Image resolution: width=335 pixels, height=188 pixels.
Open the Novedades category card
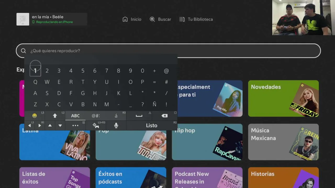click(x=283, y=98)
